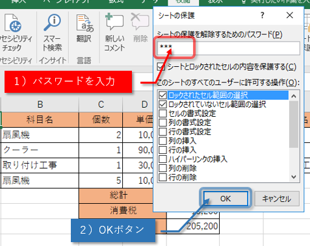Select the 総計 label cell
The width and height of the screenshot is (310, 246).
(x=116, y=195)
